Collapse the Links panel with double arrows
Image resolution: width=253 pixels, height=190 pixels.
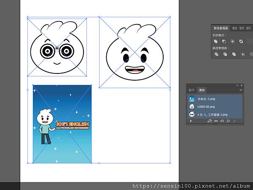click(x=237, y=85)
